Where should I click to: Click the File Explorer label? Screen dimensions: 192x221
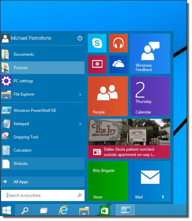coord(24,94)
